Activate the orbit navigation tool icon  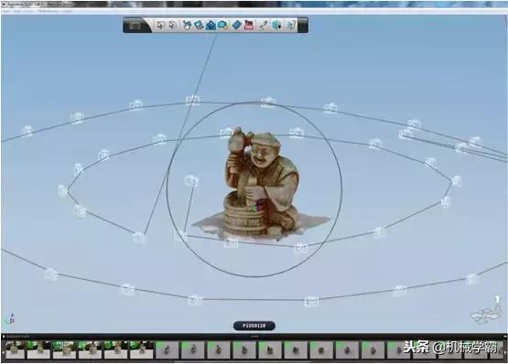[x=187, y=25]
